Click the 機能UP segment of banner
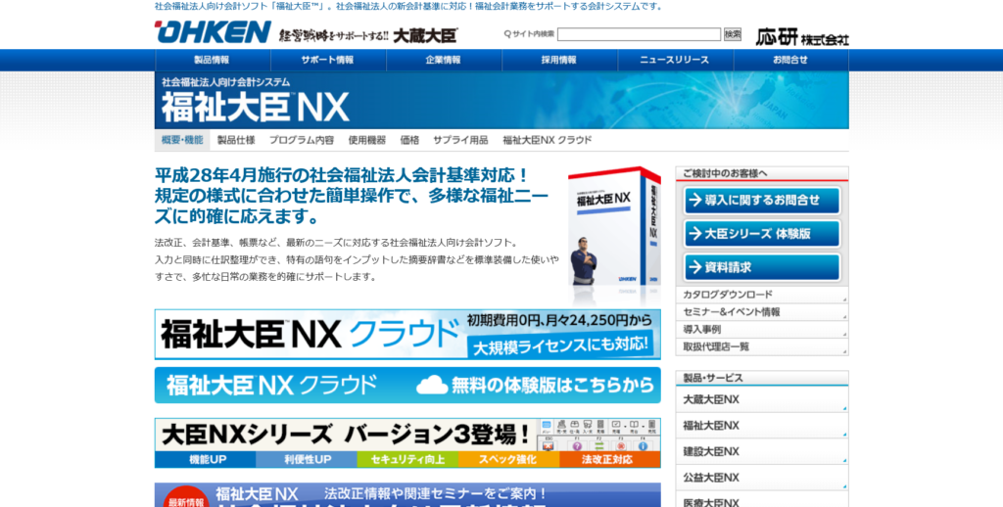The height and width of the screenshot is (507, 1003). [206, 460]
